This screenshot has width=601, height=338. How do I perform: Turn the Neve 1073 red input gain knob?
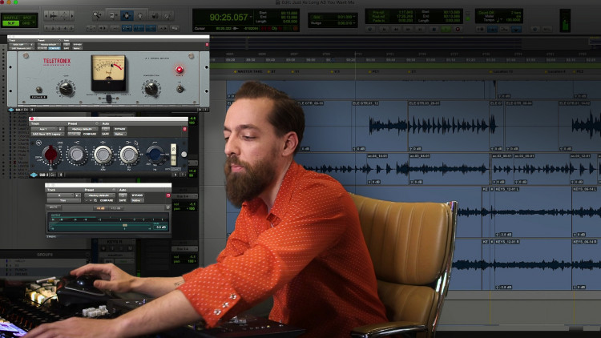pos(50,155)
